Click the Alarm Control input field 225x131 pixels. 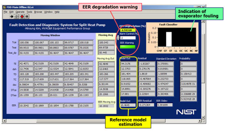[128, 38]
